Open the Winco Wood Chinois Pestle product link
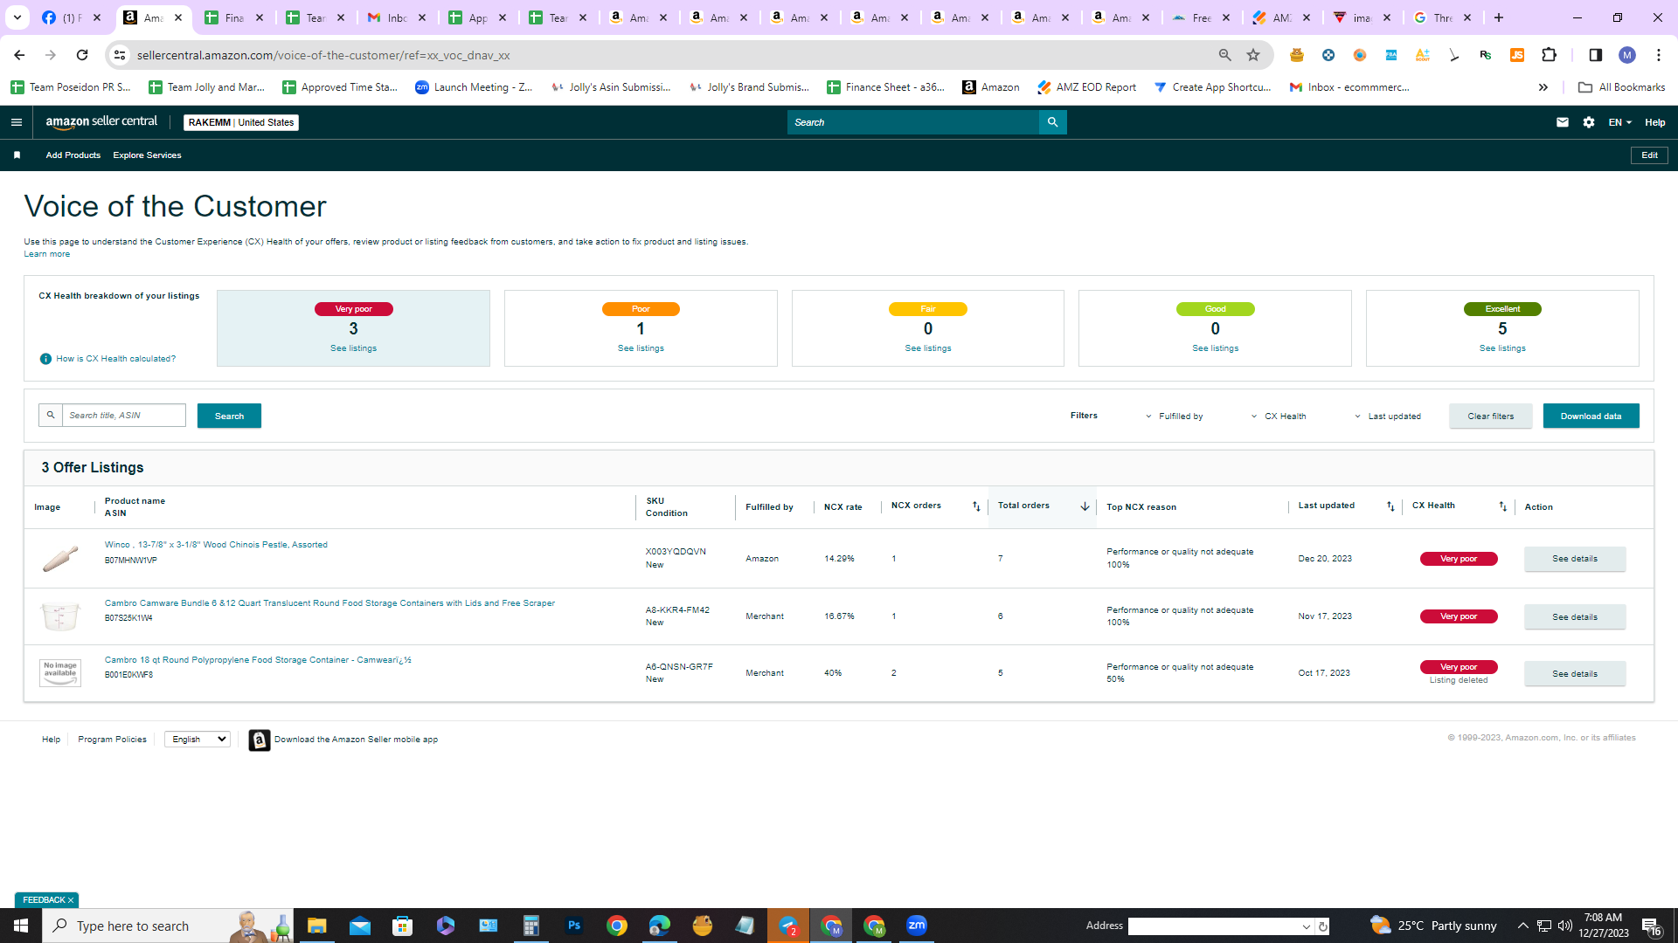Image resolution: width=1678 pixels, height=943 pixels. click(216, 545)
